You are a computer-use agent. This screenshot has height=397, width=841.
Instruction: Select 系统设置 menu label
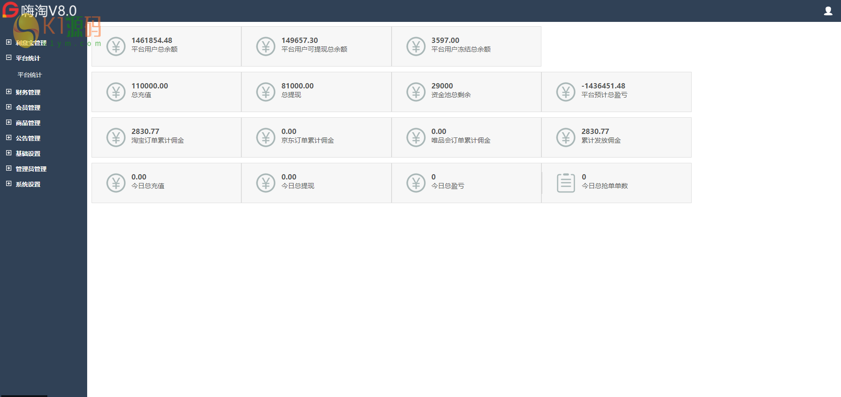click(x=28, y=184)
